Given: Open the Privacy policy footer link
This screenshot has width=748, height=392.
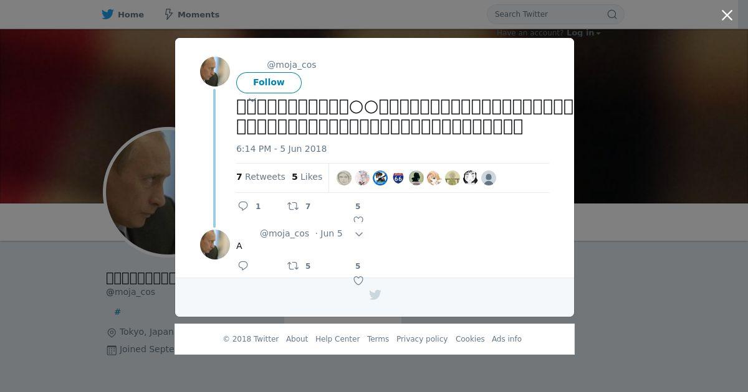Looking at the screenshot, I should [x=422, y=339].
